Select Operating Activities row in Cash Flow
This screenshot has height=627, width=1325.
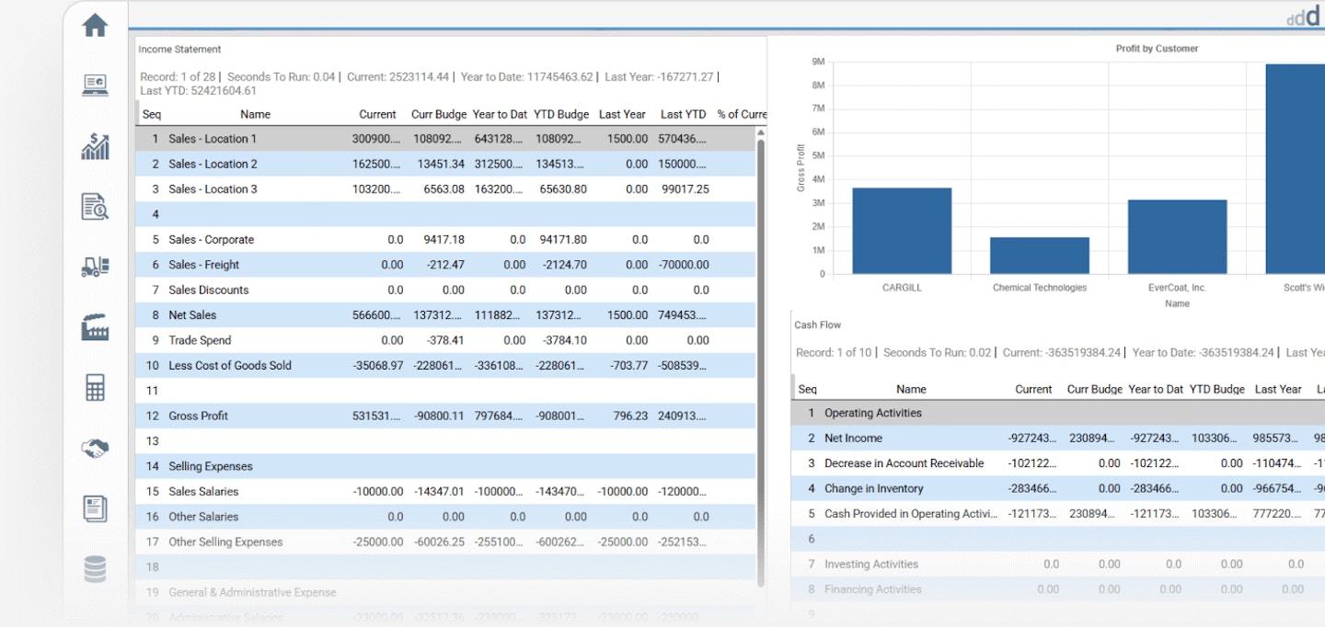tap(1058, 413)
